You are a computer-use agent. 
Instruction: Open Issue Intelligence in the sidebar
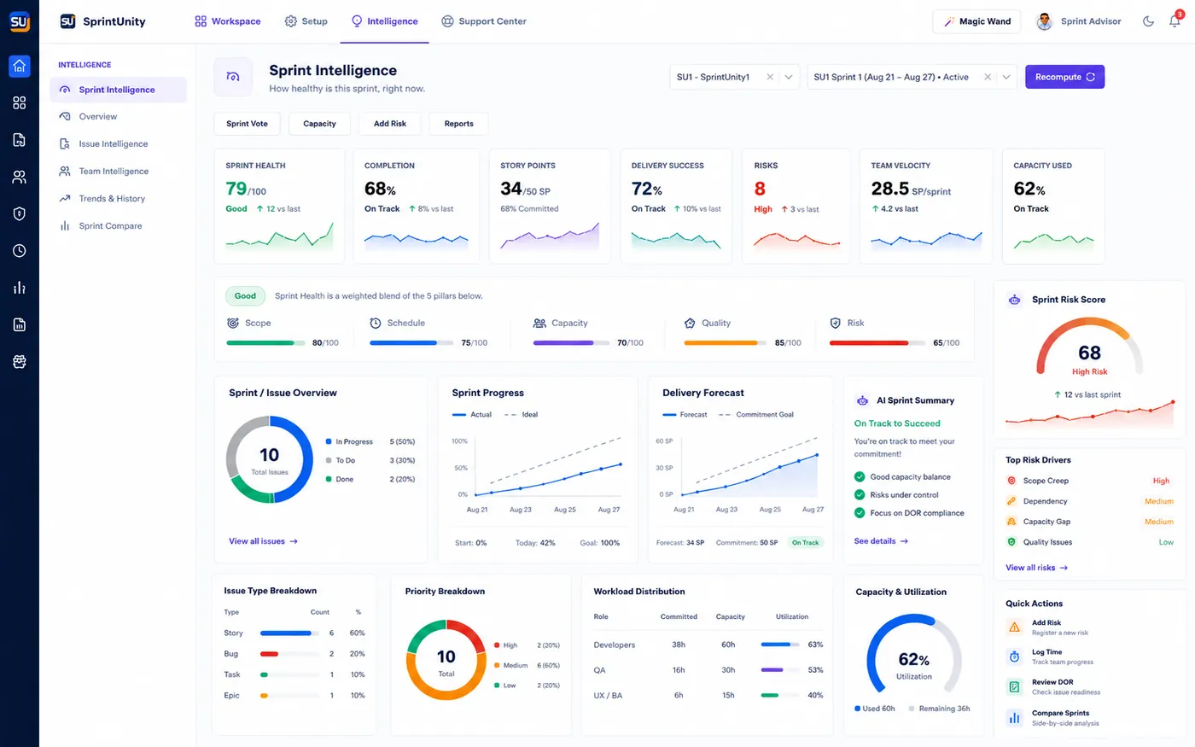coord(113,144)
